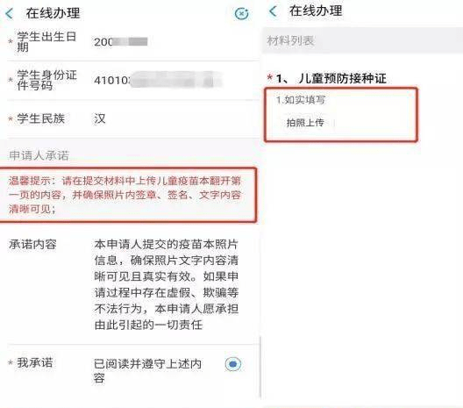Click the 在线办理 title on left screen
This screenshot has height=408, width=463.
[x=53, y=13]
